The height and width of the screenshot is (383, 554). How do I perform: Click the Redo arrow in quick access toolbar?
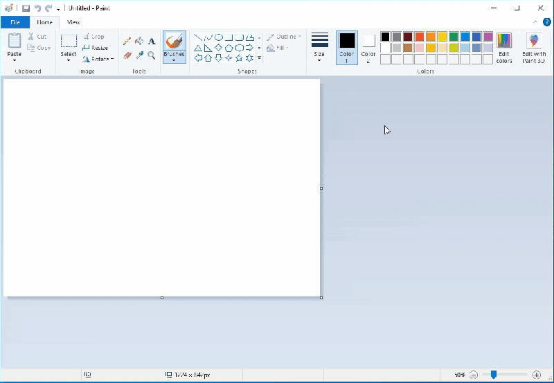coord(48,8)
